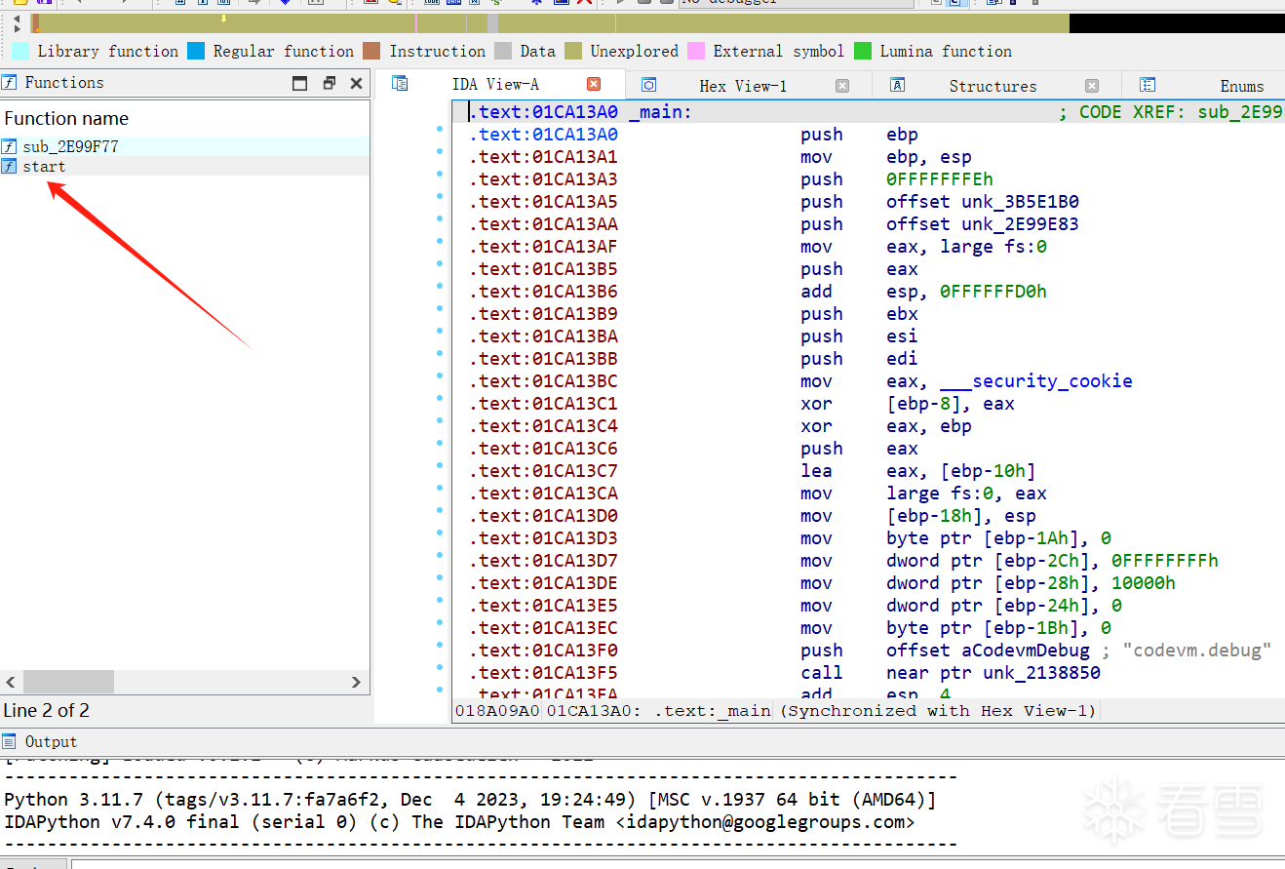
Task: Close the Hex View-1 tab
Action: tap(842, 86)
